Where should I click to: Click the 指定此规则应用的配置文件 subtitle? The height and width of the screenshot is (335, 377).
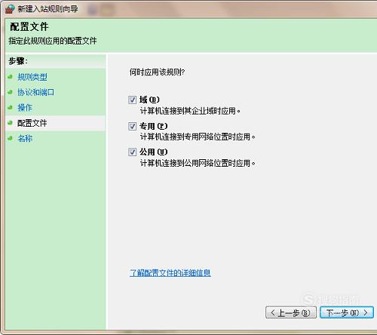(53, 41)
